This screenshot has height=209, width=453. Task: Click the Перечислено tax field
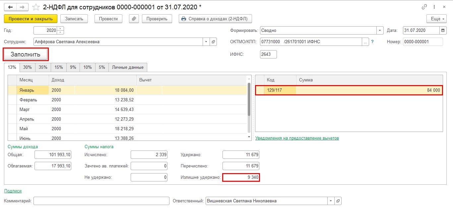pos(241,166)
